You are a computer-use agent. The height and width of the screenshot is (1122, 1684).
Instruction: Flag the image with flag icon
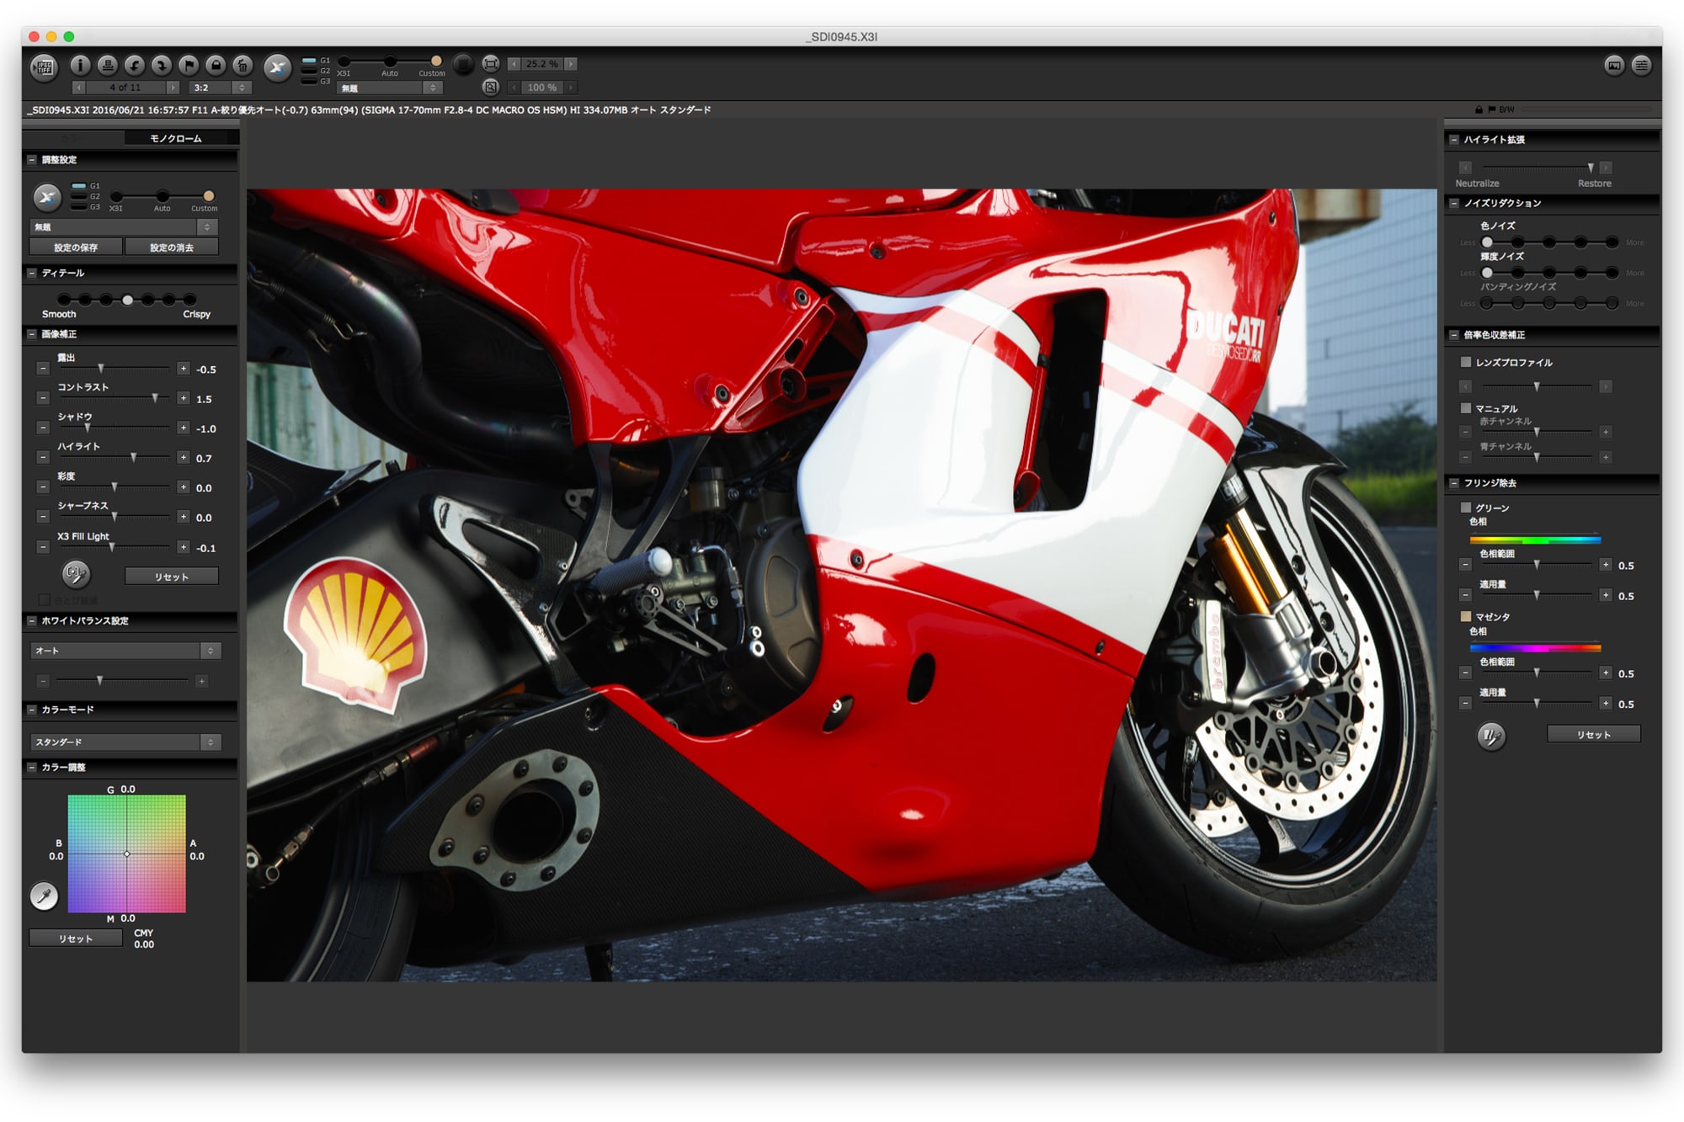pyautogui.click(x=188, y=65)
